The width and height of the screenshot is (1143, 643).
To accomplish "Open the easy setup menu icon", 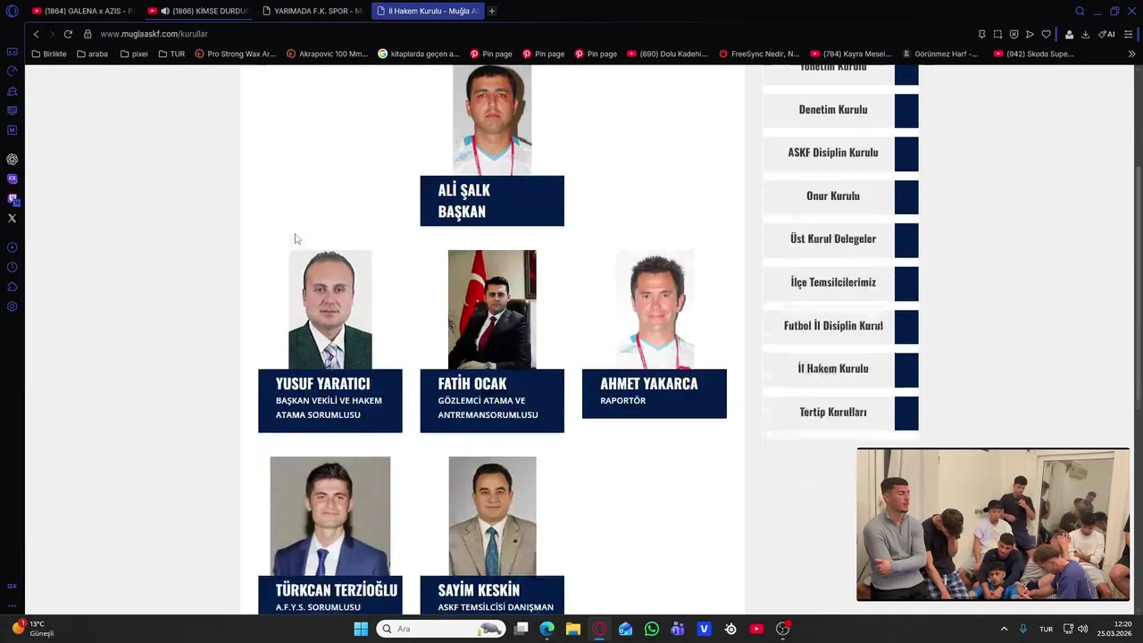I will tap(1129, 34).
